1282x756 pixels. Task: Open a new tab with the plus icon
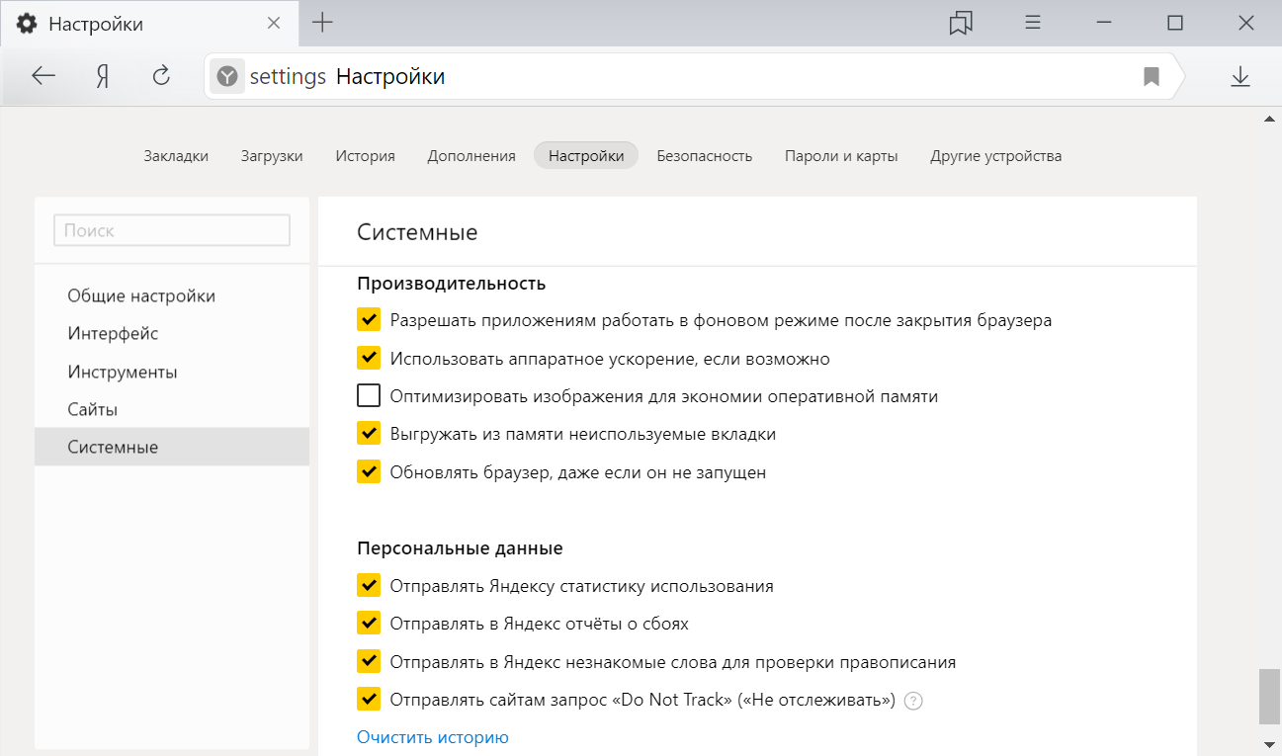pos(322,23)
